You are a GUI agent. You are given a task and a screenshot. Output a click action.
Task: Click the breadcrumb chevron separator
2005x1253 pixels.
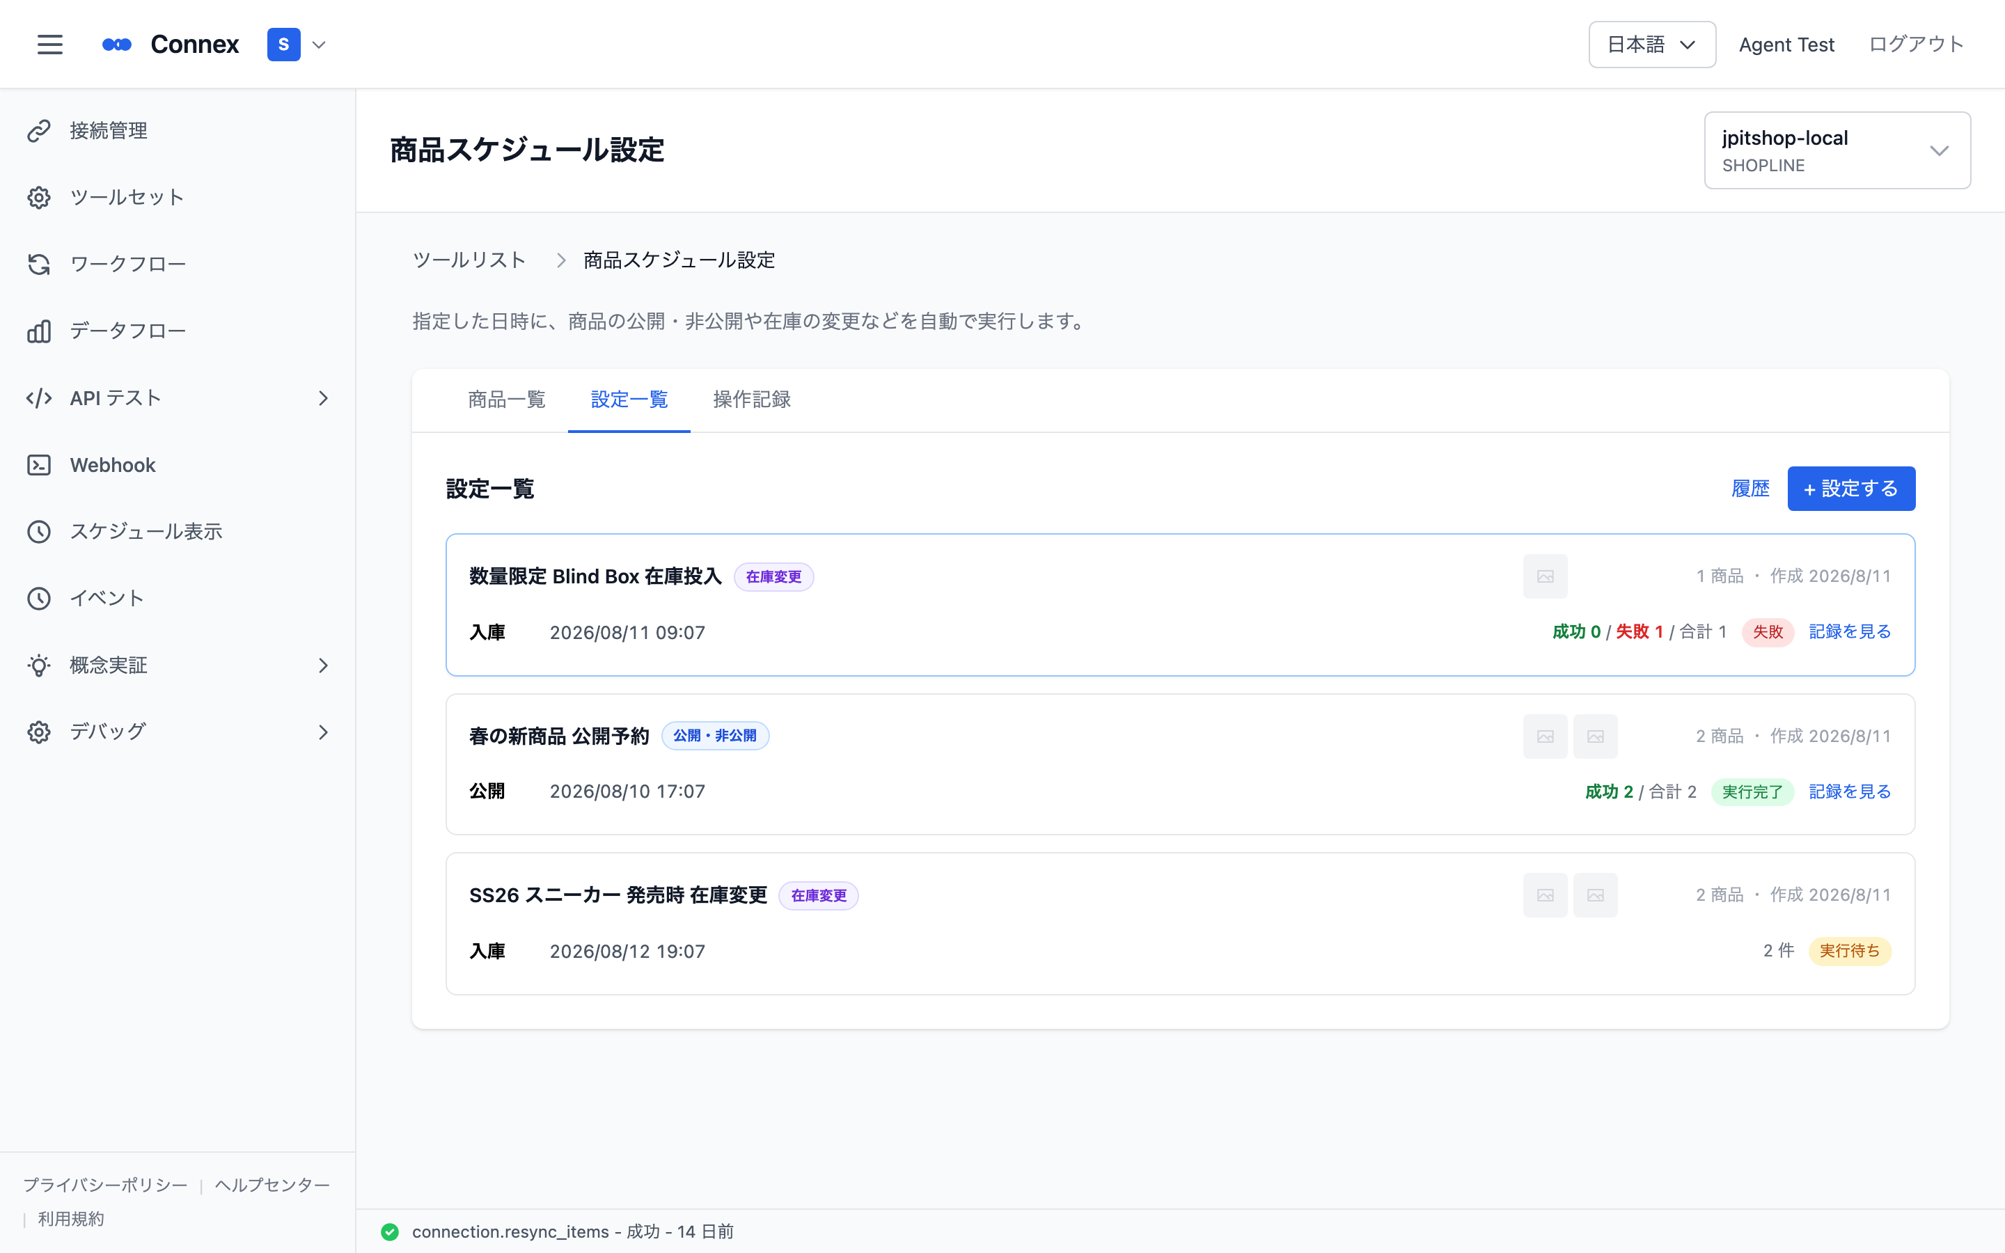561,260
